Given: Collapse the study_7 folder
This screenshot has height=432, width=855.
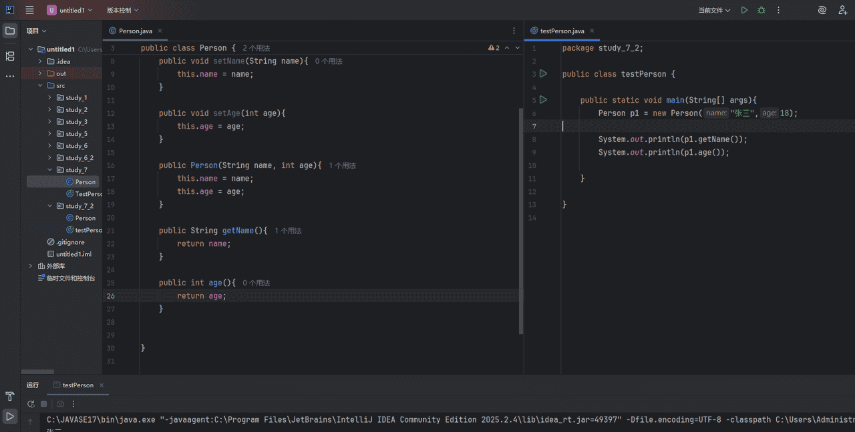Looking at the screenshot, I should pyautogui.click(x=50, y=170).
